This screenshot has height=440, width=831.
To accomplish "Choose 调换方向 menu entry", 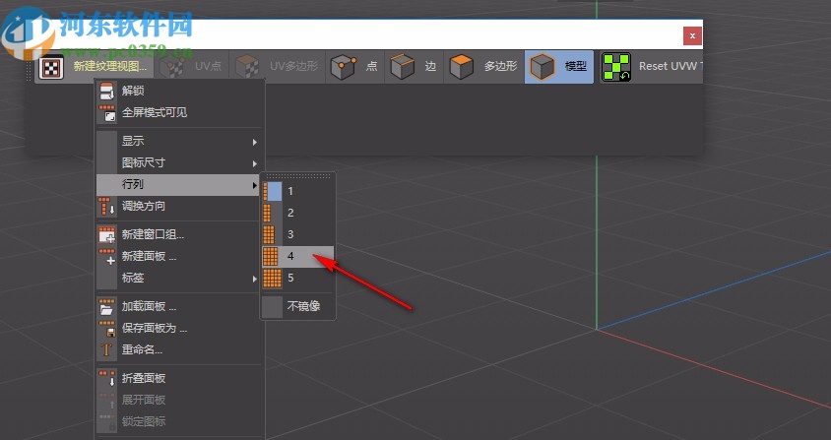I will tap(179, 206).
